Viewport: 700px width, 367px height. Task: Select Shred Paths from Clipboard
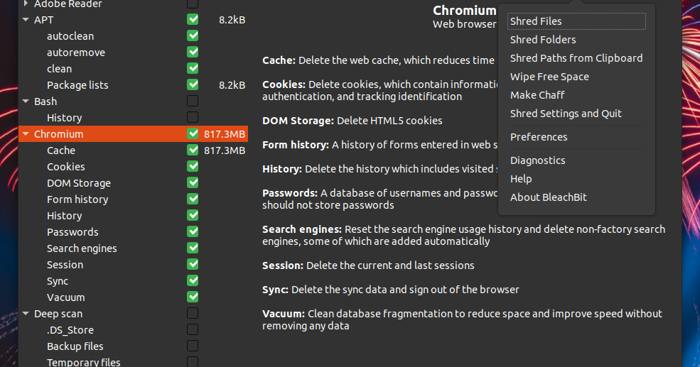576,58
